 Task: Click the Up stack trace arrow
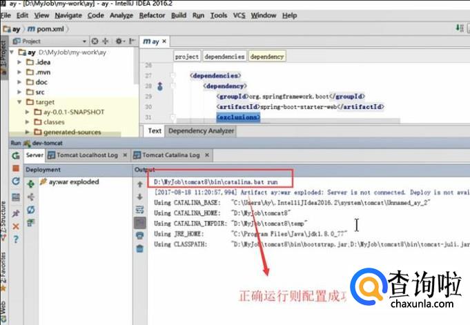tap(139, 184)
